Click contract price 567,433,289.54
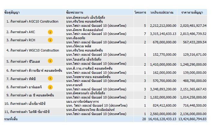This screenshot has width=213, height=125. click(195, 42)
